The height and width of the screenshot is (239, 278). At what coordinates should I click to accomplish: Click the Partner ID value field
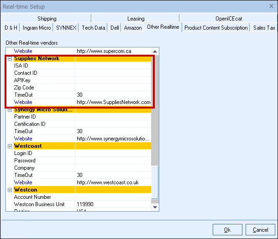point(113,117)
